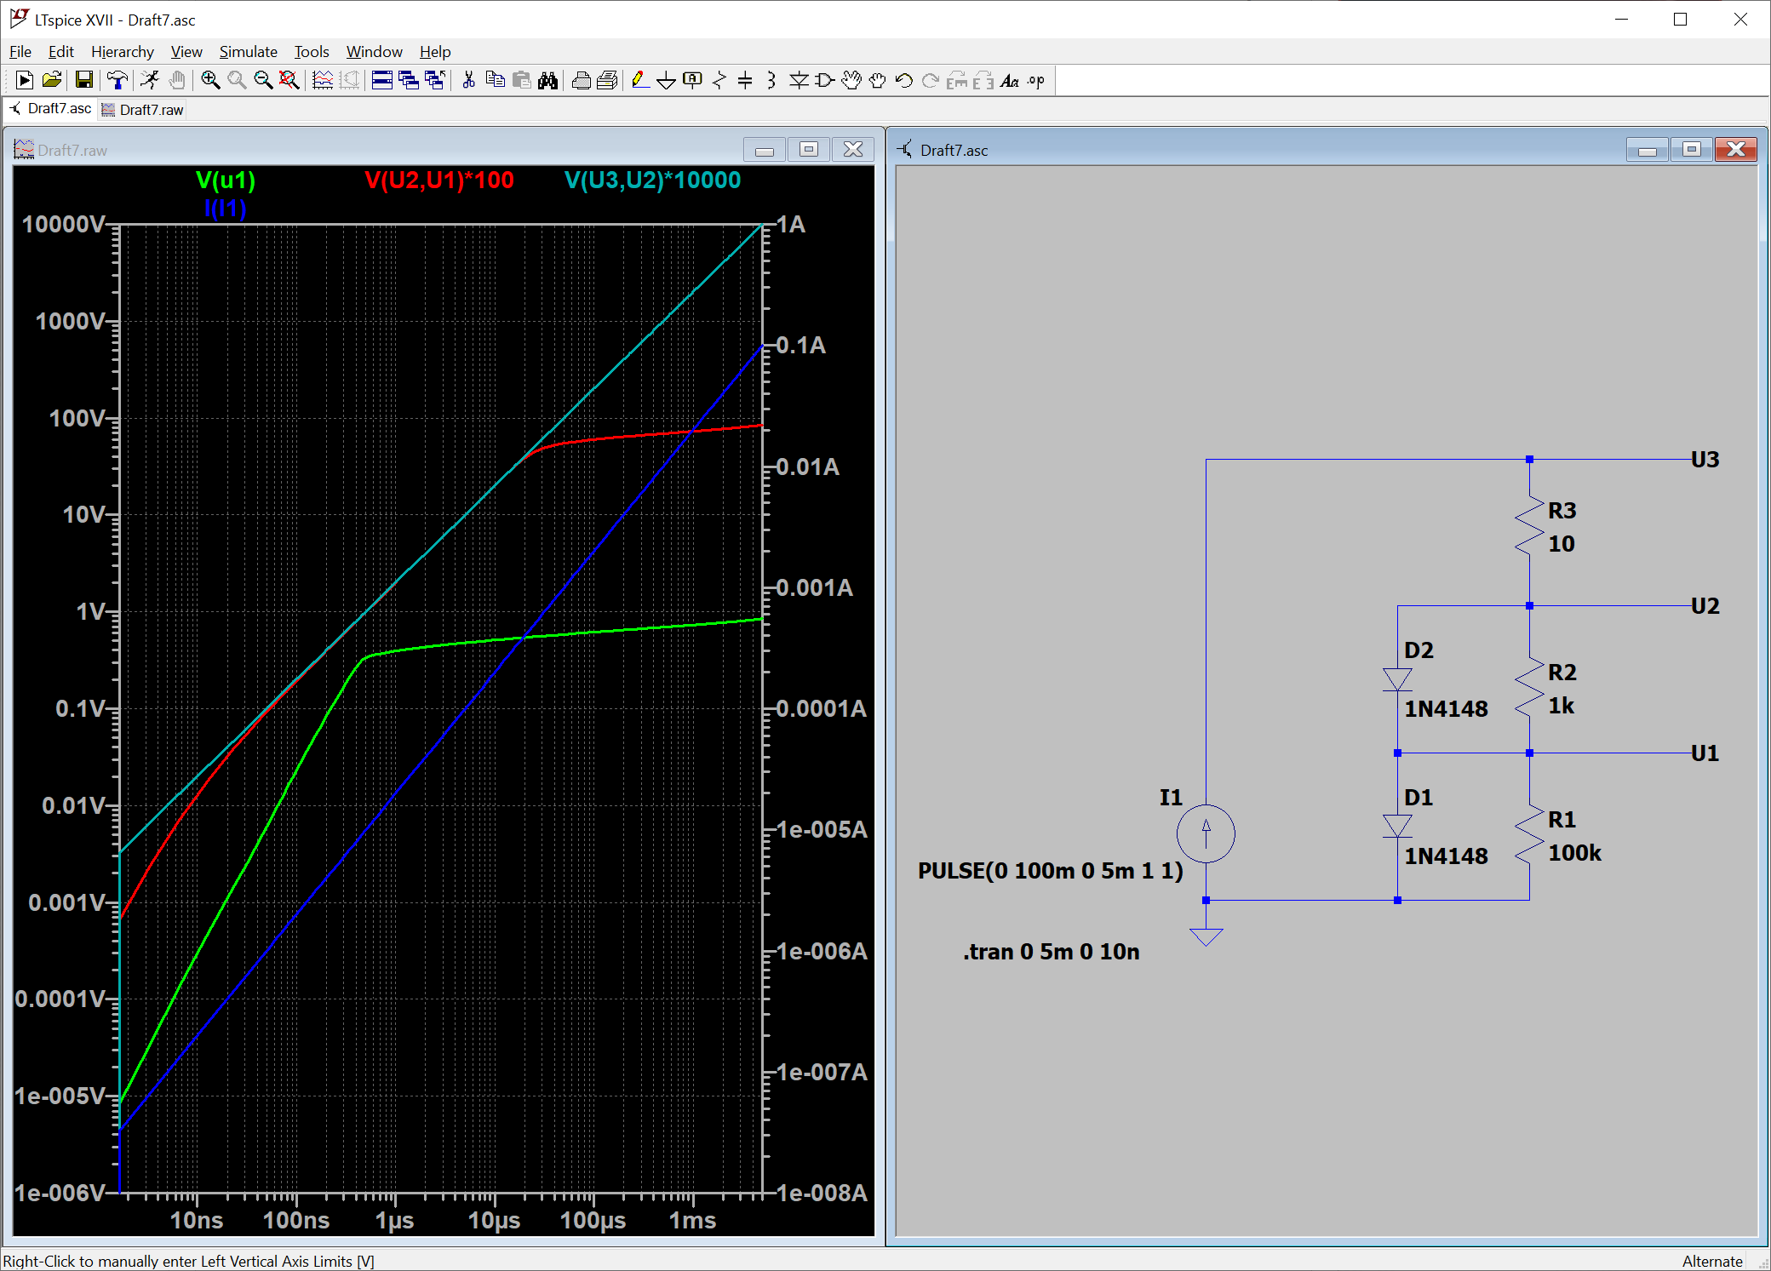Save the file with the floppy icon
This screenshot has height=1271, width=1771.
click(83, 80)
